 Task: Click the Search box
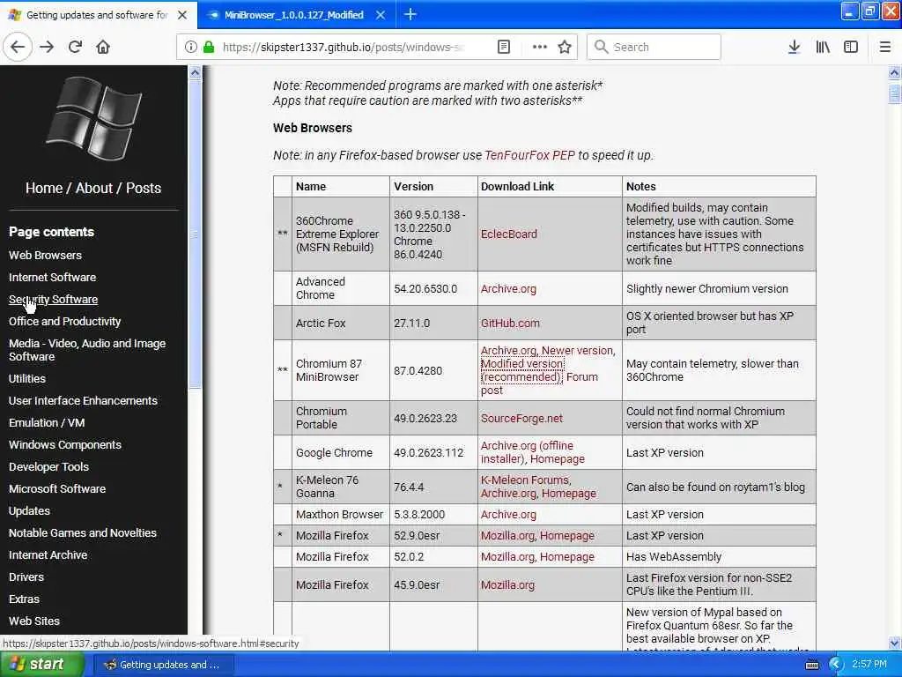654,47
